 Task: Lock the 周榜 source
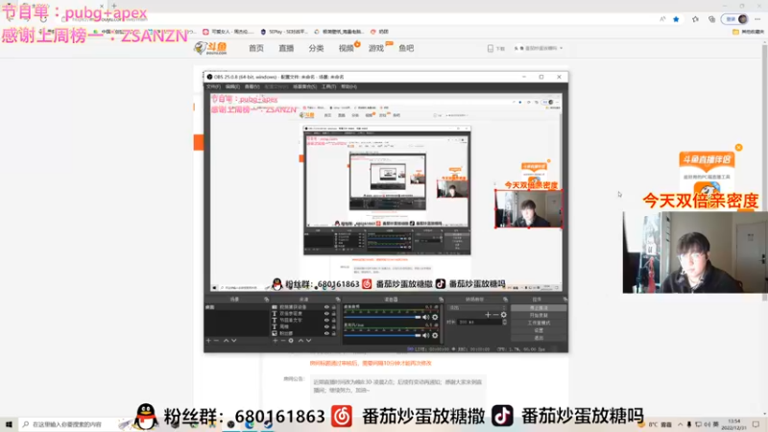tap(333, 326)
